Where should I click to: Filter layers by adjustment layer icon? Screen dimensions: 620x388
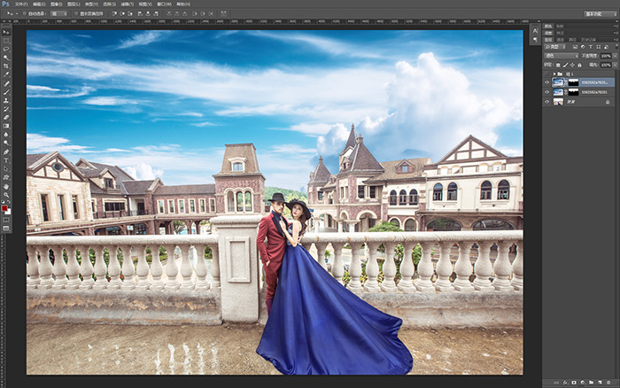click(x=583, y=47)
